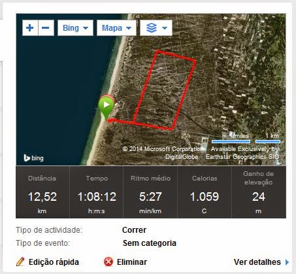Click the Distância 12,52 km stat
This screenshot has width=296, height=274.
click(42, 192)
